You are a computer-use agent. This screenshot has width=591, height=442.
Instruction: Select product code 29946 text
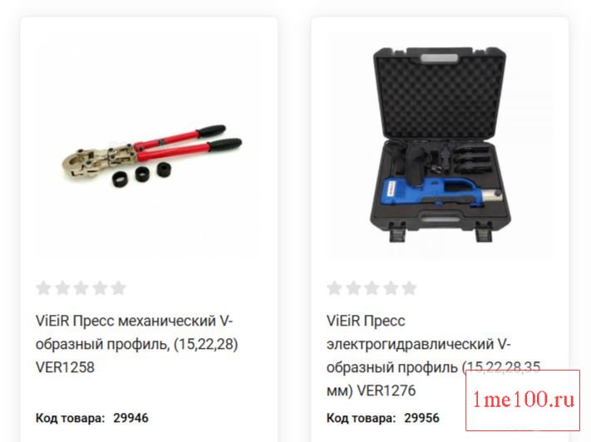click(x=131, y=418)
